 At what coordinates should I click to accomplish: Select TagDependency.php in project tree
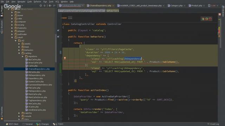pos(37,100)
